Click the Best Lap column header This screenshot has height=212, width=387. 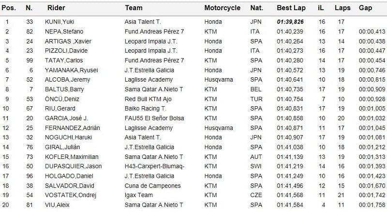tap(290, 8)
